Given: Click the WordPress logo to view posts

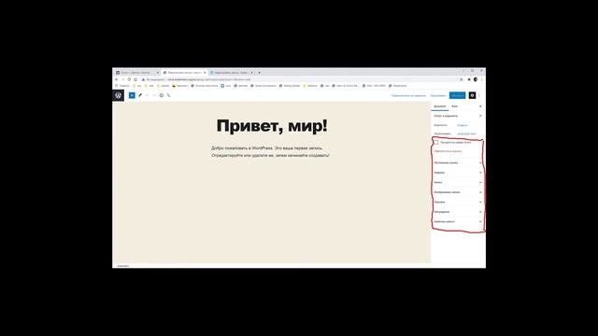Looking at the screenshot, I should (119, 95).
